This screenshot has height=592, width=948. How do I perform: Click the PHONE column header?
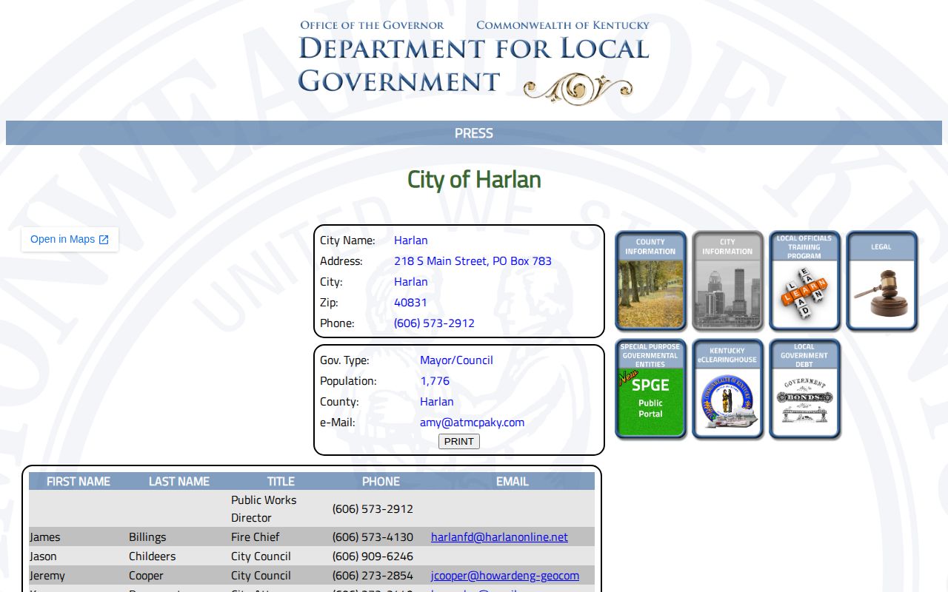point(381,481)
